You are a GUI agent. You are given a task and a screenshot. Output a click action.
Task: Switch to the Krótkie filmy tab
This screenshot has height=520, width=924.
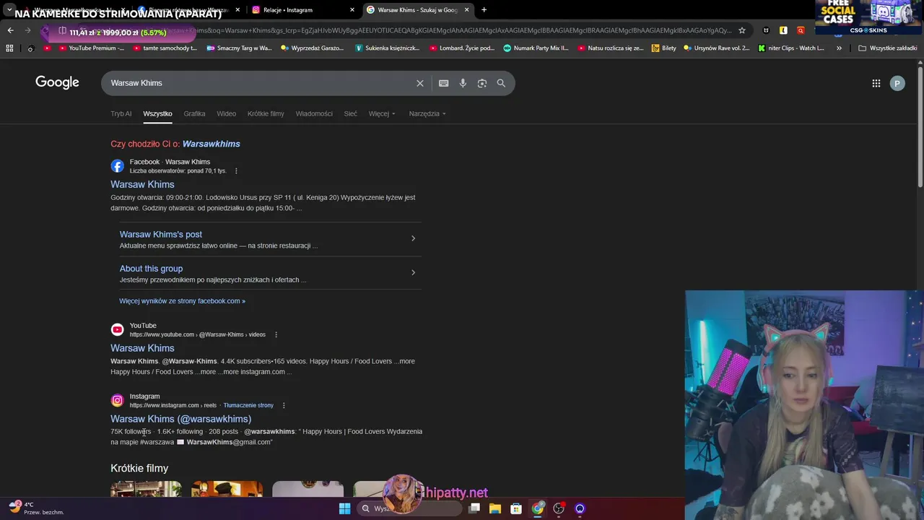click(266, 113)
